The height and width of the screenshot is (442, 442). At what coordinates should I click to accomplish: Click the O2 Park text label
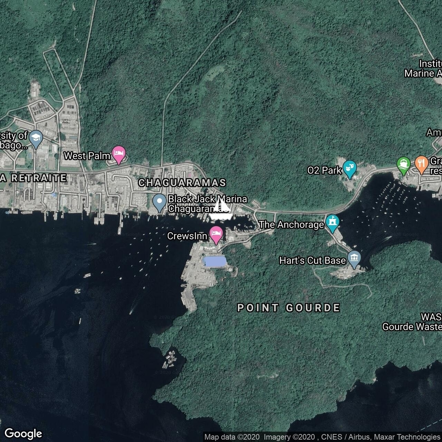[324, 170]
